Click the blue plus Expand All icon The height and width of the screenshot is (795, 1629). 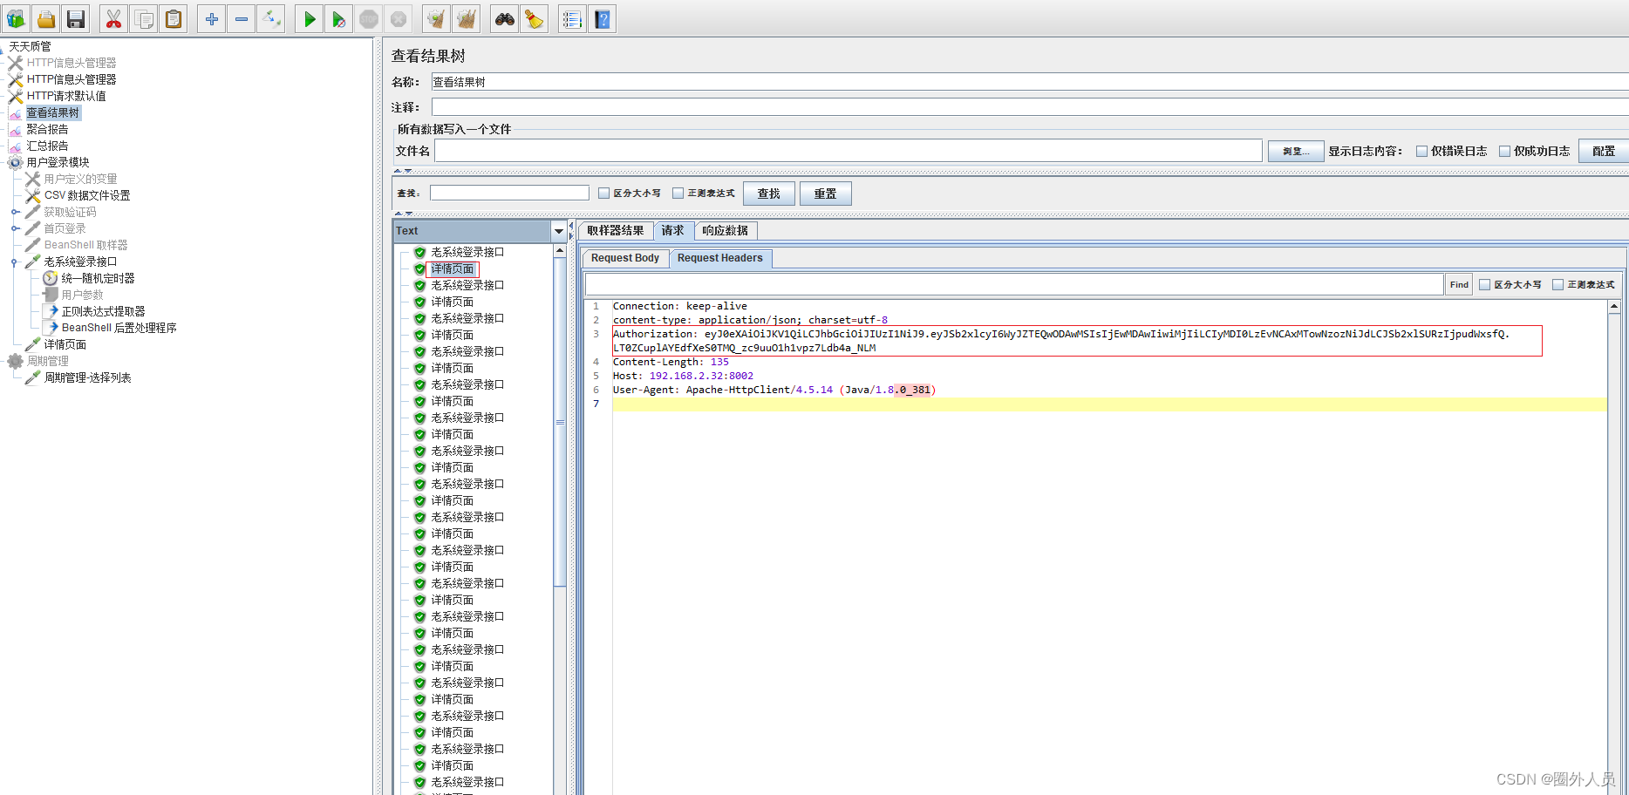(211, 18)
